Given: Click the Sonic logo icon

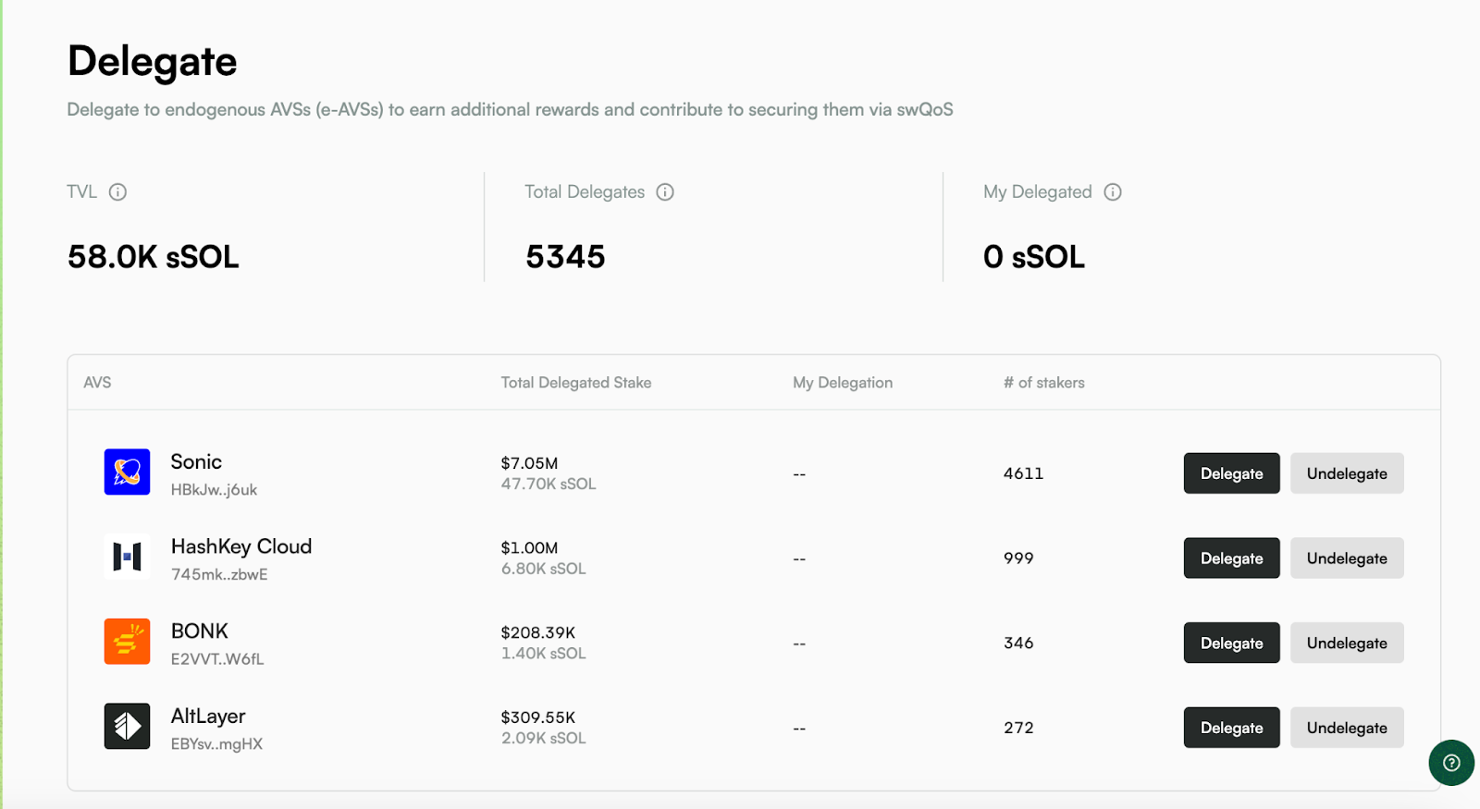Looking at the screenshot, I should [127, 472].
